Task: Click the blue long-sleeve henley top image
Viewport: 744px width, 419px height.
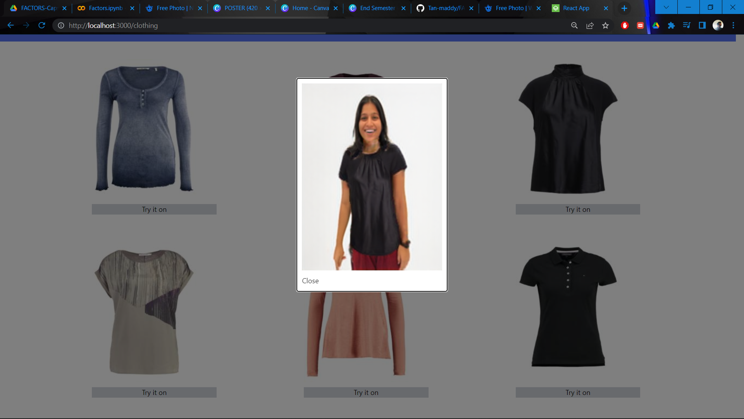Action: click(x=144, y=128)
